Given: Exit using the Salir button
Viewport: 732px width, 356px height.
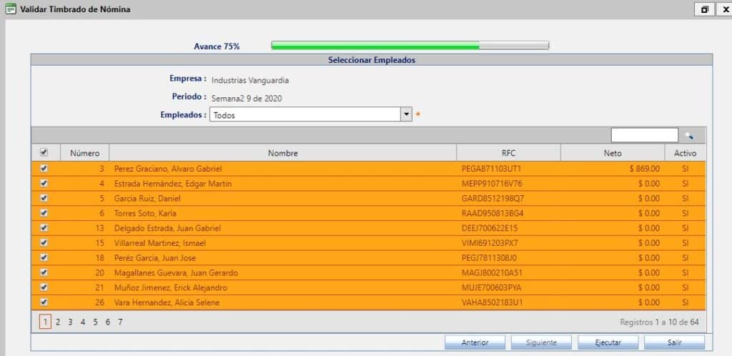Looking at the screenshot, I should click(x=674, y=342).
